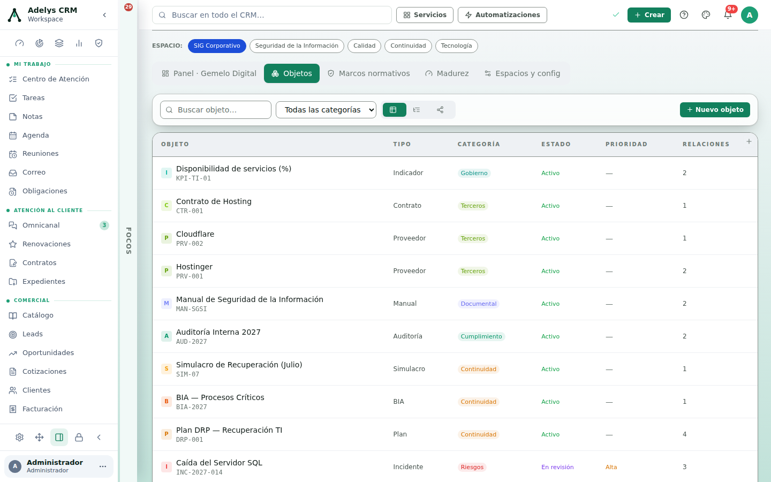This screenshot has height=482, width=771.
Task: Open Oportunidades in sidebar
Action: [x=59, y=353]
